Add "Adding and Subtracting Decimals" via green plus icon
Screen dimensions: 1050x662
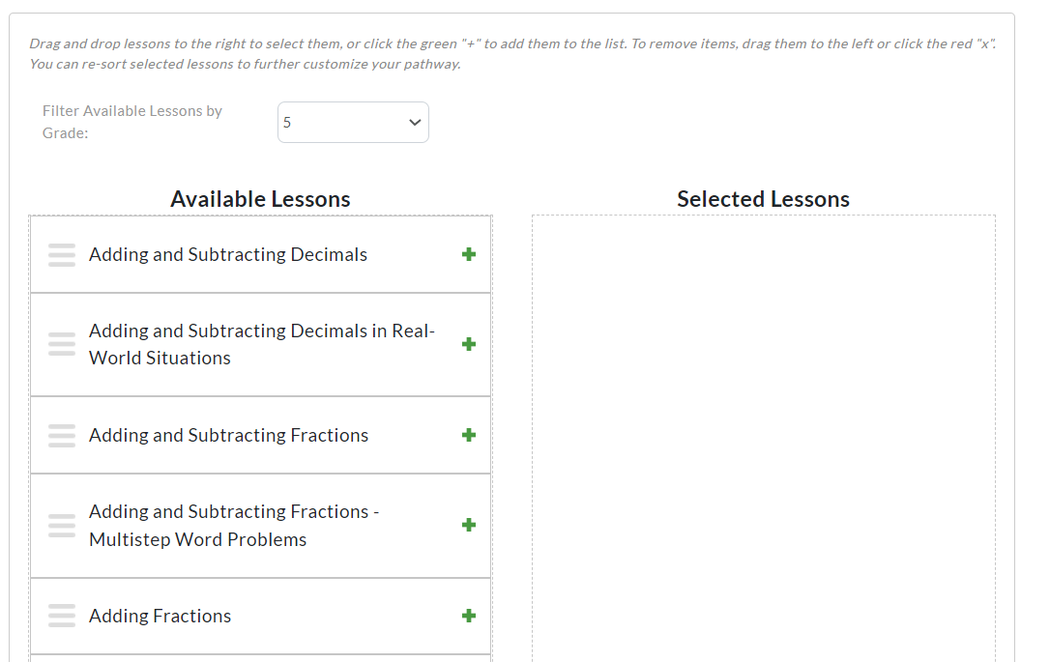point(468,254)
